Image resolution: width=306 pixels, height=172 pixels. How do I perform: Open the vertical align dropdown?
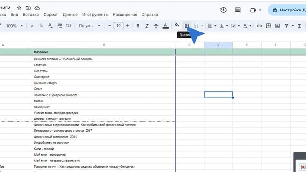(x=224, y=26)
